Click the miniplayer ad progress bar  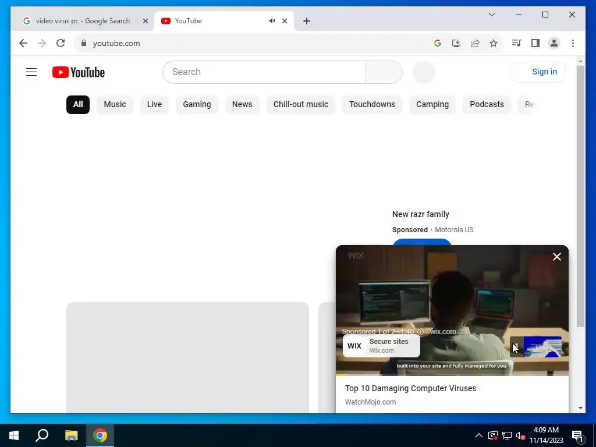pyautogui.click(x=452, y=375)
